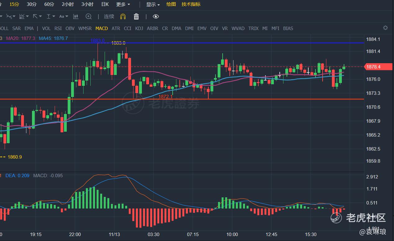Switch to the 3小时 timeframe
The height and width of the screenshot is (241, 394).
tap(87, 4)
